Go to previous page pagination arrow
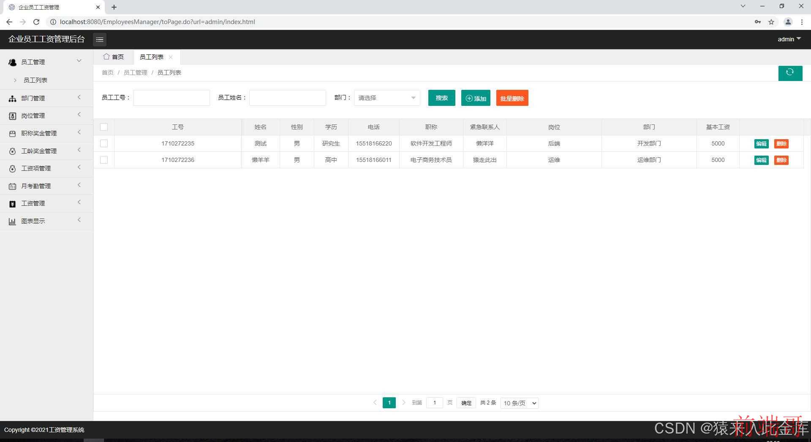 coord(375,403)
